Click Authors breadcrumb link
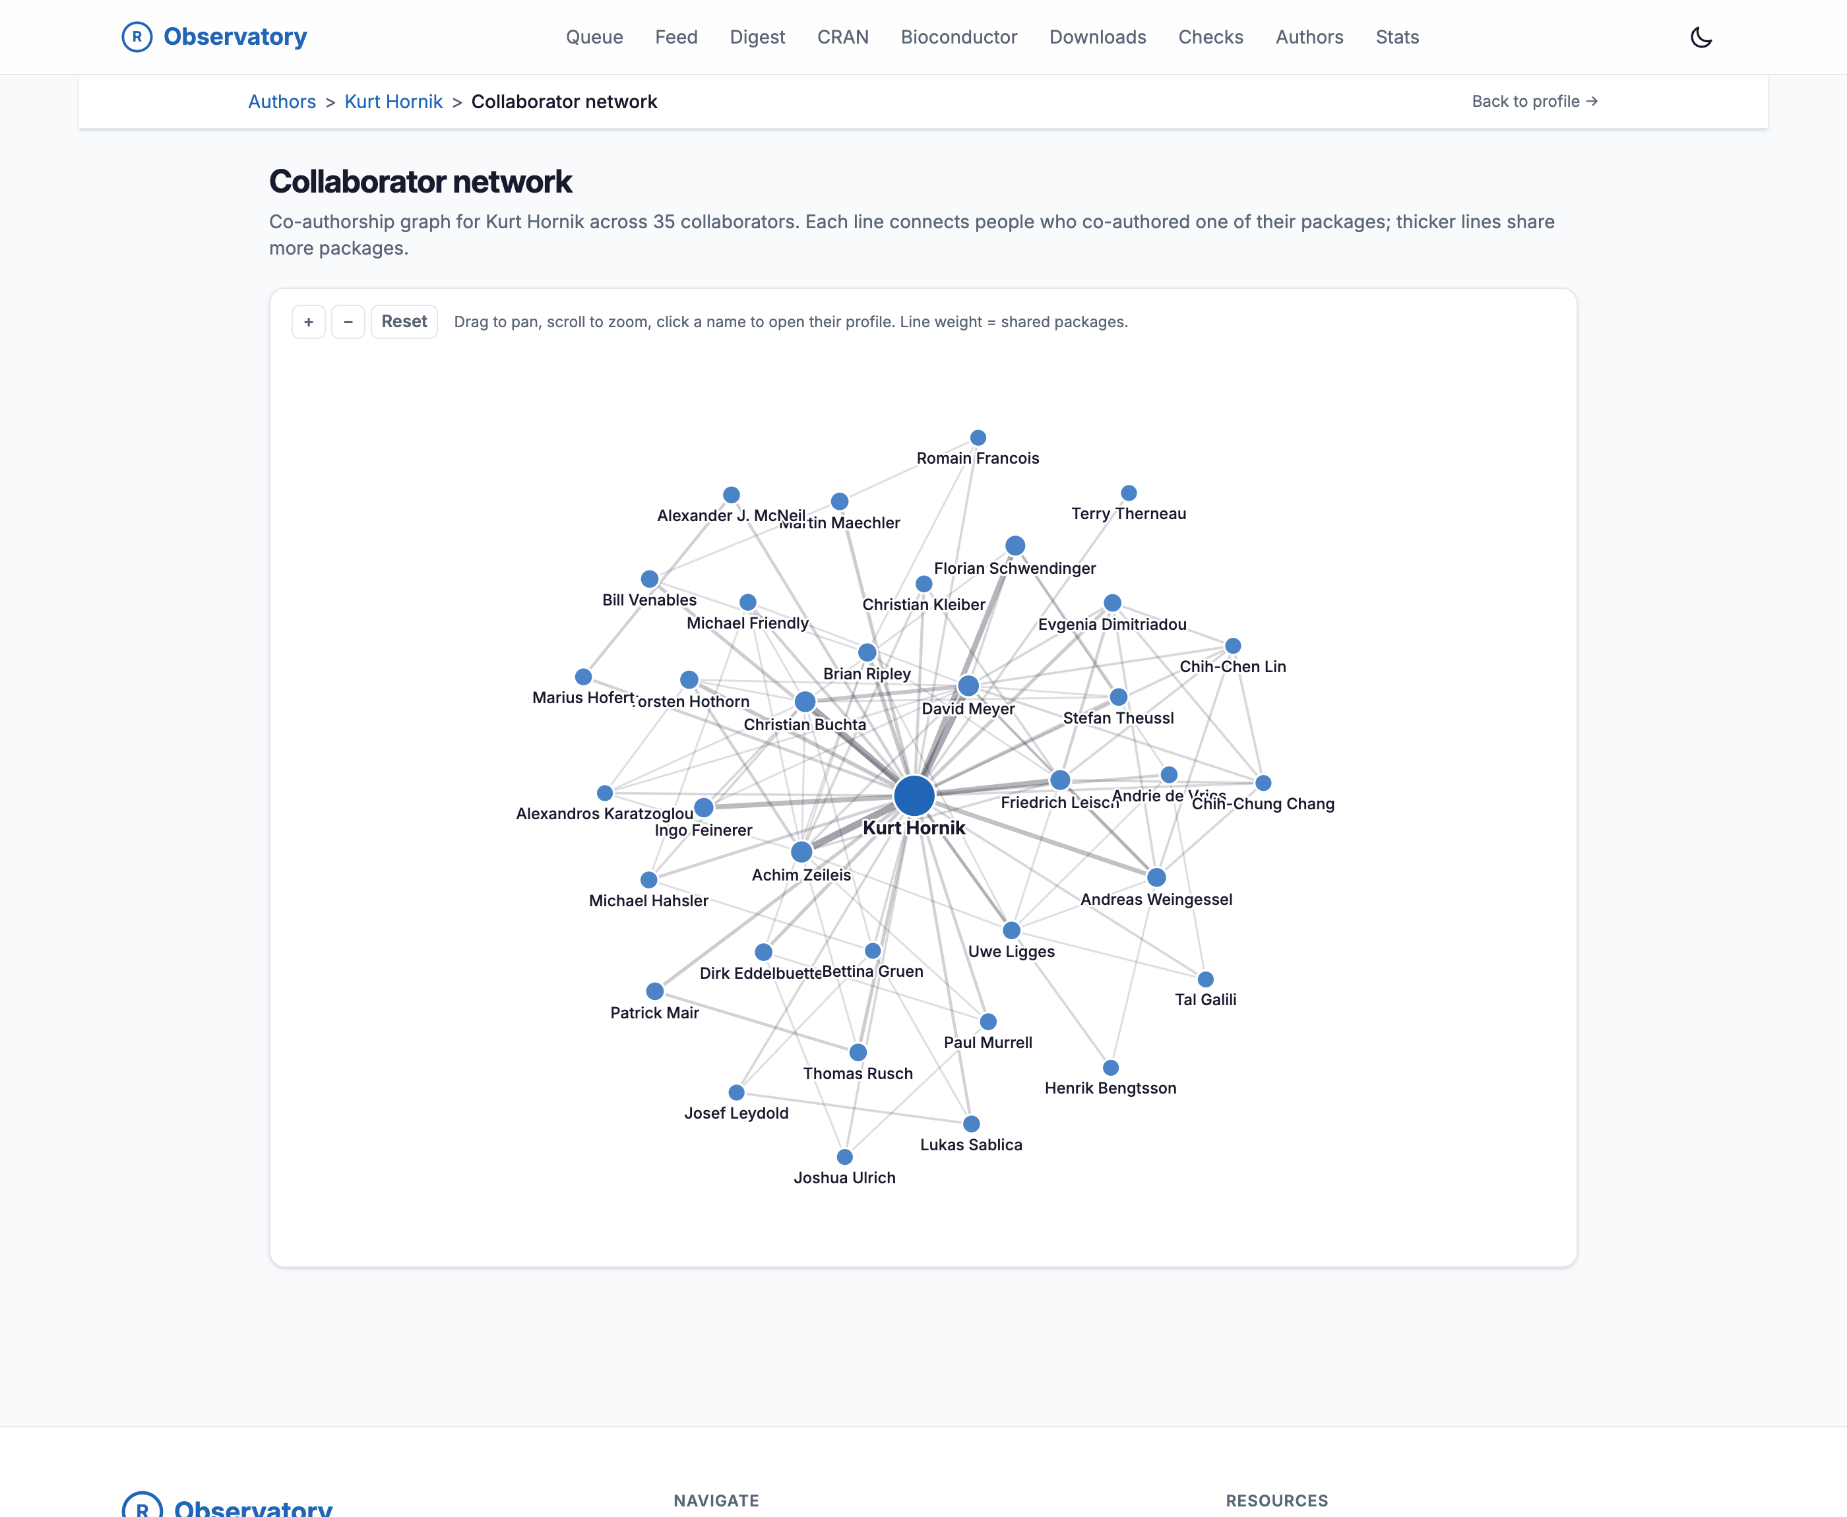This screenshot has width=1847, height=1517. coord(282,102)
